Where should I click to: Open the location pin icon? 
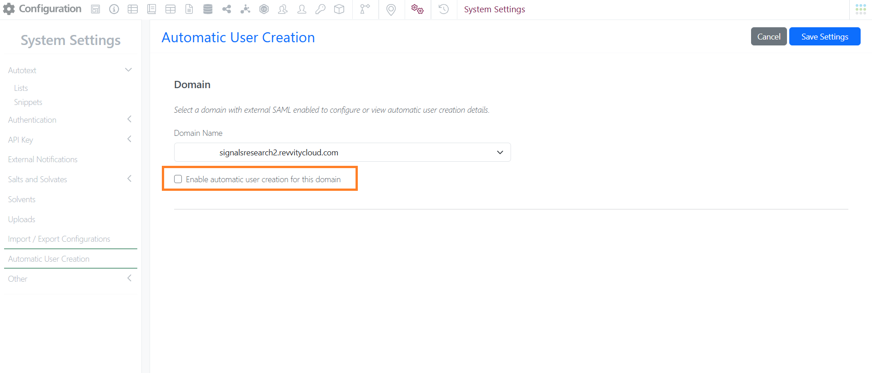(391, 10)
